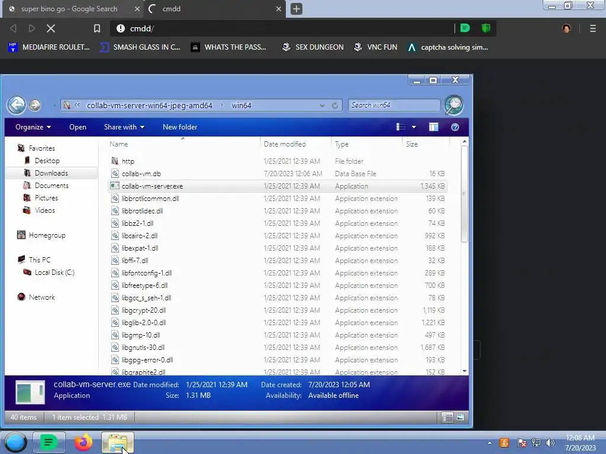Select libgnutls-30.dll in the file list
This screenshot has width=606, height=454.
278,348
